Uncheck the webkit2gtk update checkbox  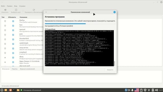[x=13, y=44]
